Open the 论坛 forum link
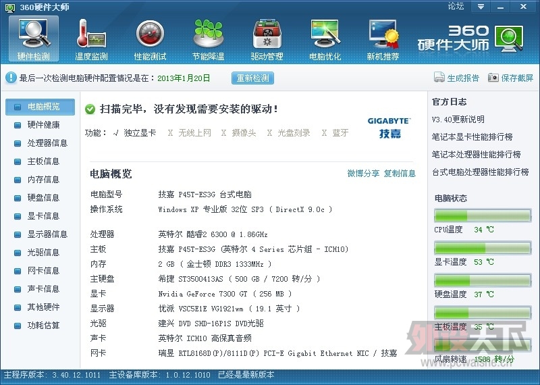The image size is (540, 385). point(456,6)
